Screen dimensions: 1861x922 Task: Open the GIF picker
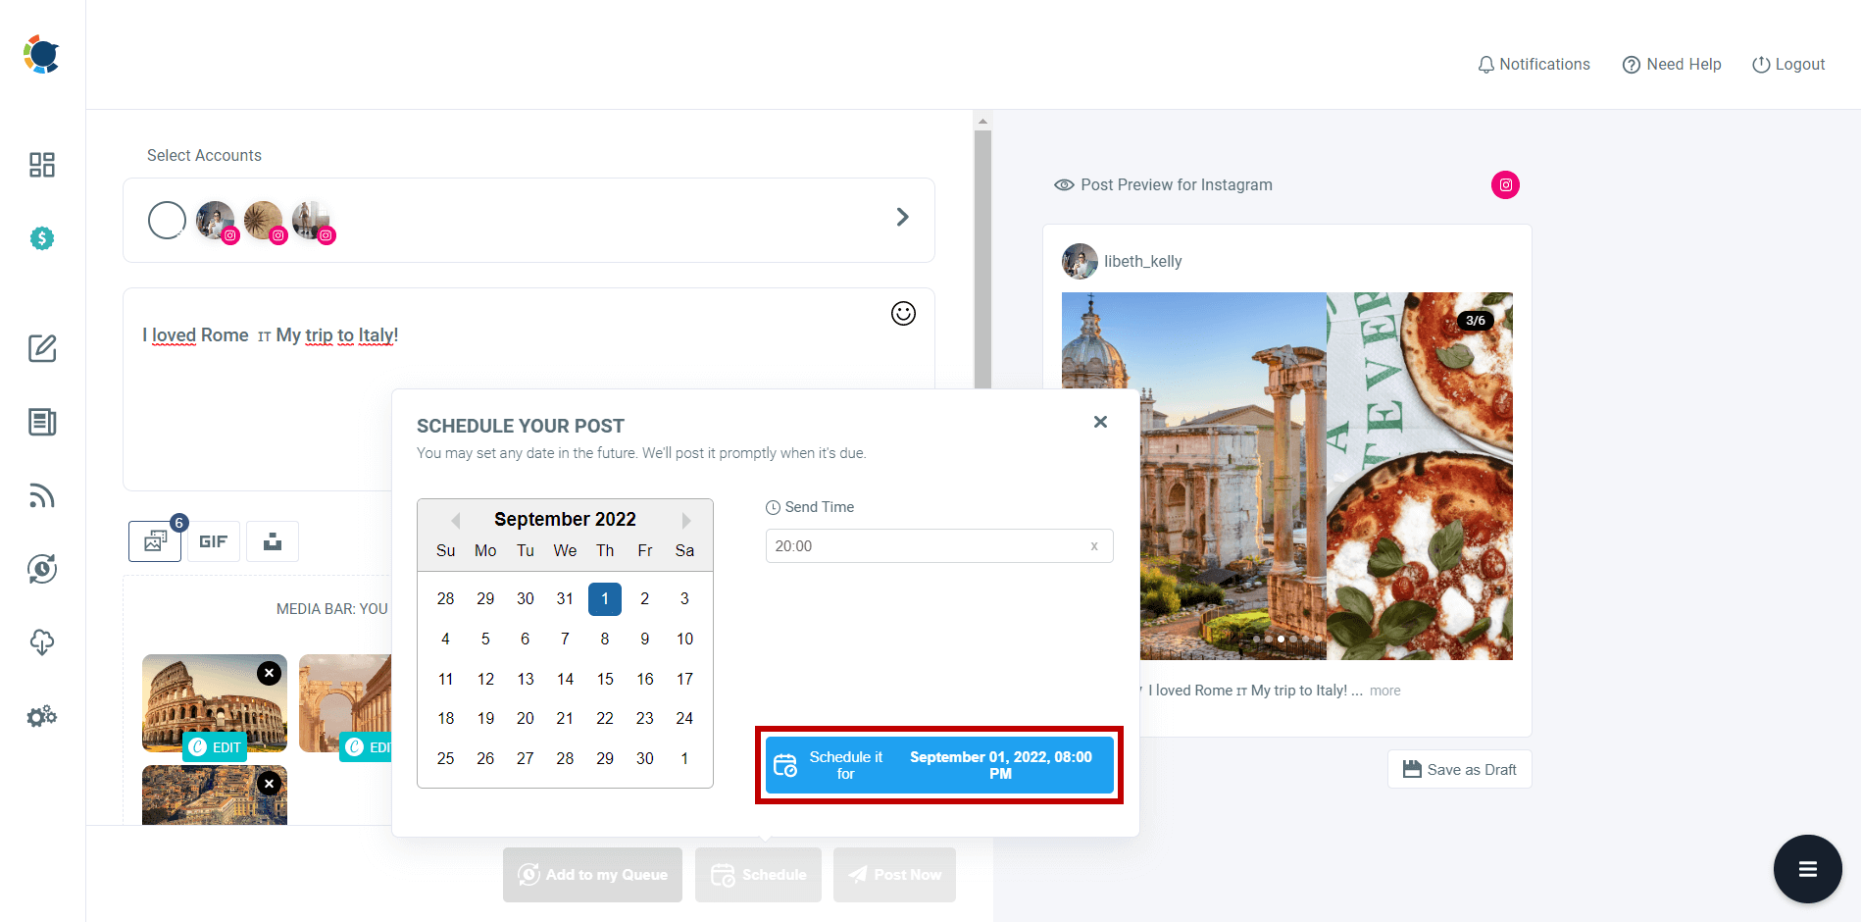pos(213,540)
